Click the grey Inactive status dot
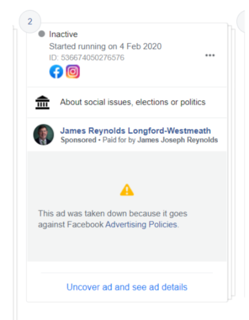 pyautogui.click(x=42, y=34)
